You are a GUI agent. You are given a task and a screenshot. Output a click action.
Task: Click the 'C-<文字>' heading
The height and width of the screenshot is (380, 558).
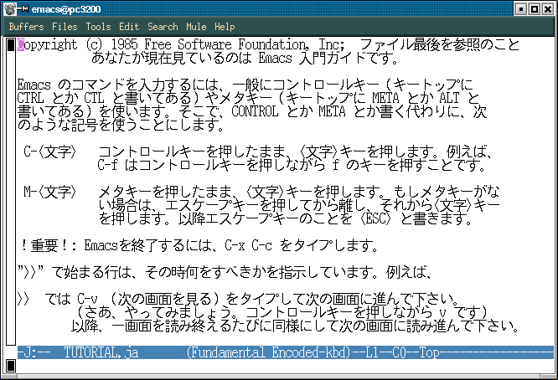point(49,151)
